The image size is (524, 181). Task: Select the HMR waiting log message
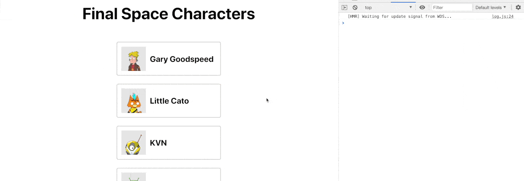400,17
